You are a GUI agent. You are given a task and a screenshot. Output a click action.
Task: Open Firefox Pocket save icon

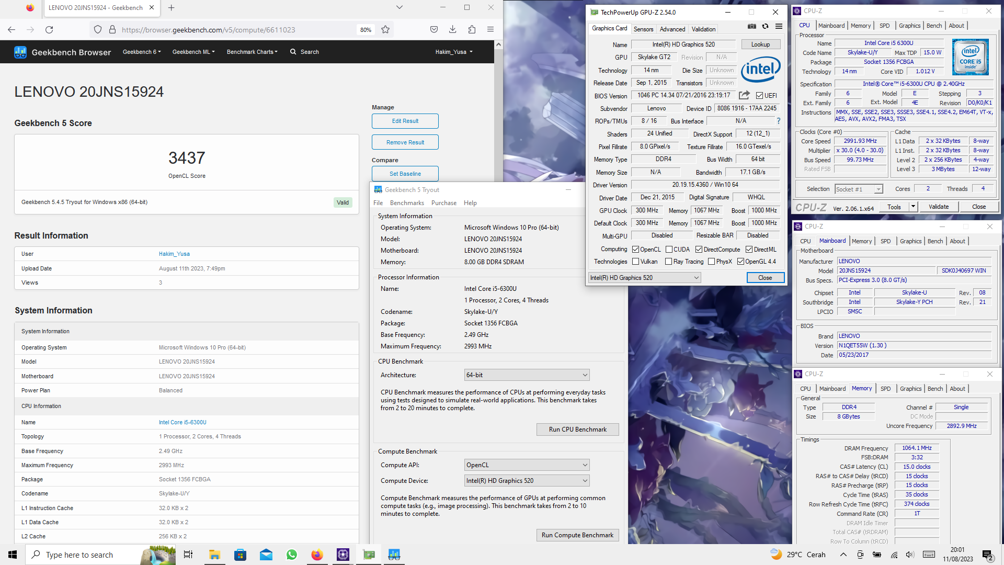[x=434, y=30]
